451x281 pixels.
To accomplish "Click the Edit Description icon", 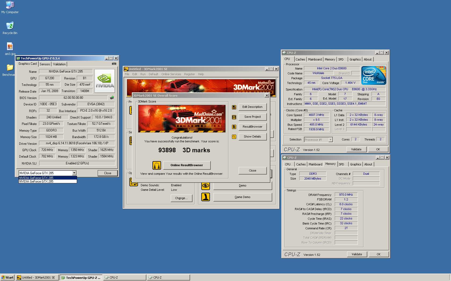I will pyautogui.click(x=234, y=107).
